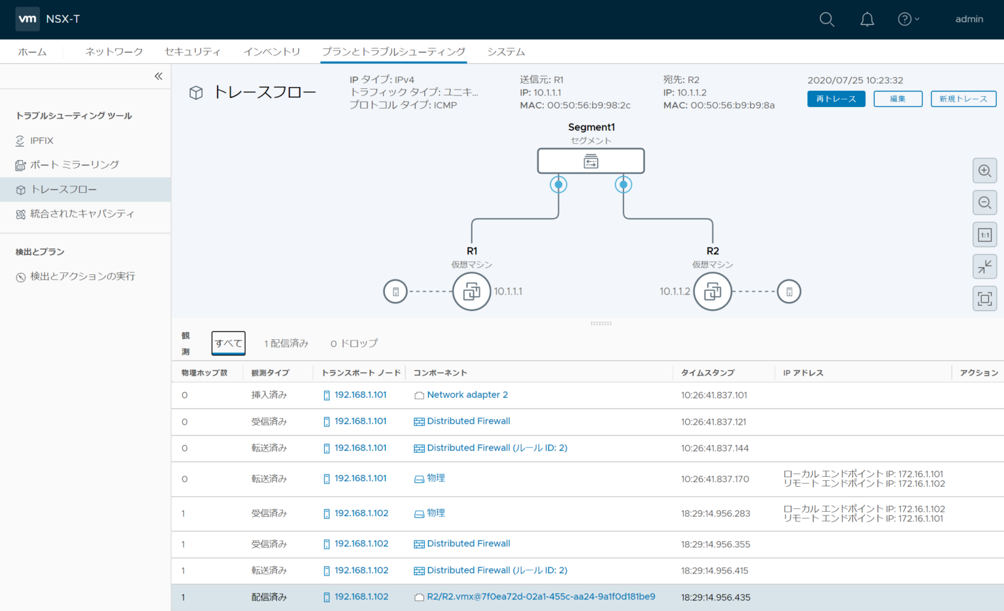Click the fullscreen expand icon below the zoom controls
Image resolution: width=1004 pixels, height=611 pixels.
point(985,299)
